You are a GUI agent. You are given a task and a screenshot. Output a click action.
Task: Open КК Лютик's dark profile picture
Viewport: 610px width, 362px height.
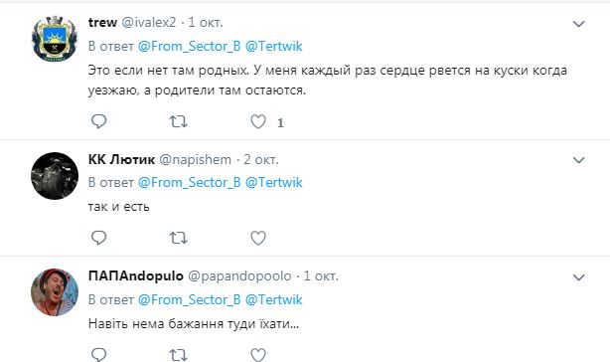click(55, 176)
